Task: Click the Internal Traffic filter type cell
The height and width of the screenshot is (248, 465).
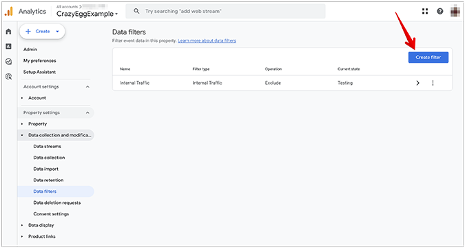Action: tap(207, 83)
